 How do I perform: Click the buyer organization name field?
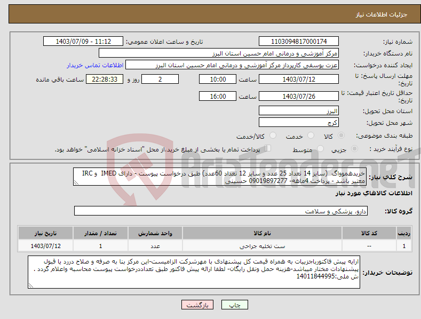tap(219, 53)
